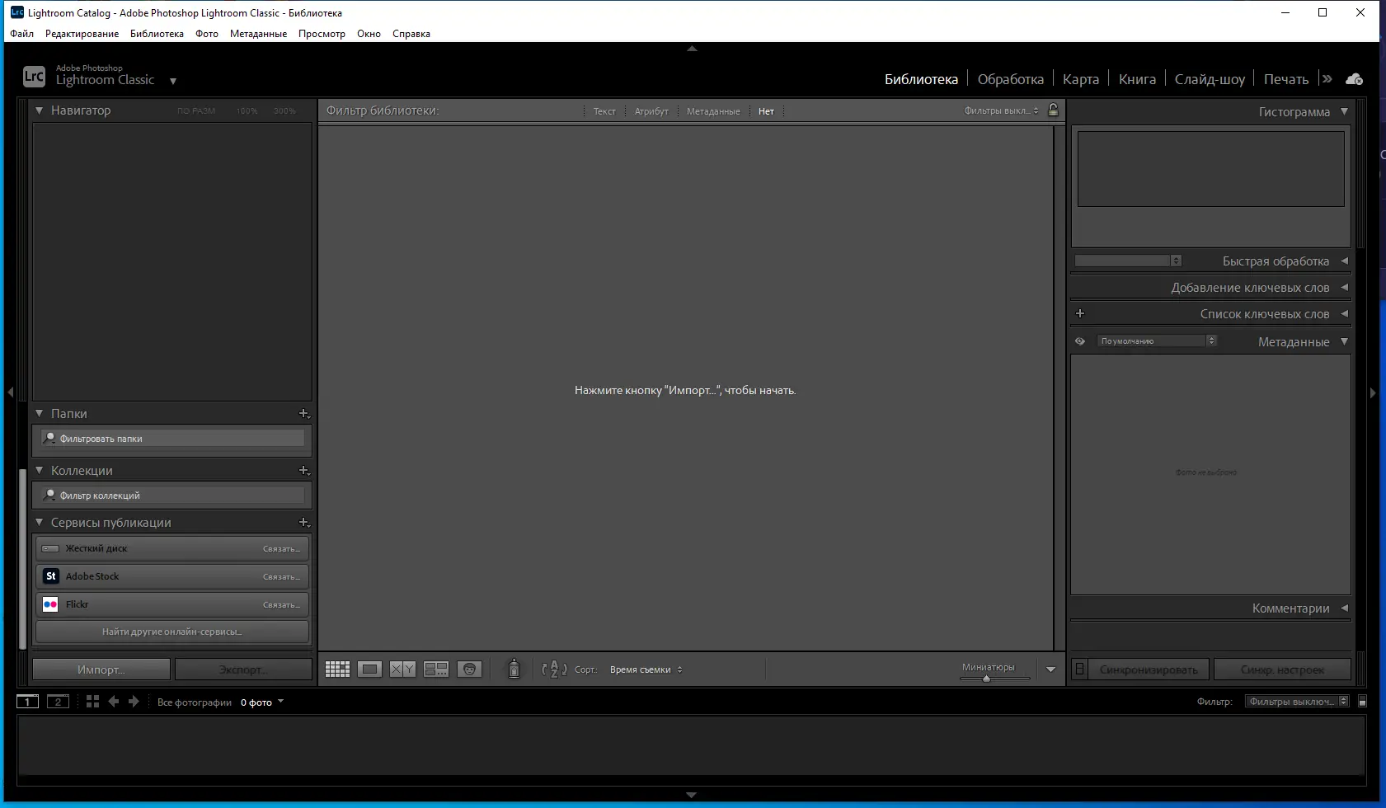Image resolution: width=1386 pixels, height=808 pixels.
Task: Collapse the Навигатор panel
Action: tap(39, 110)
